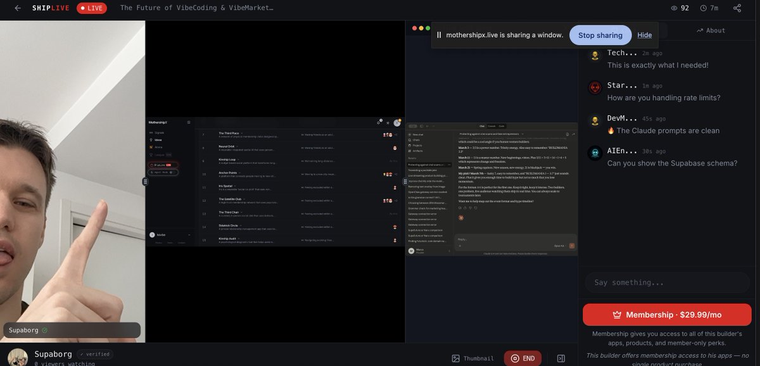
Task: Click the Thumbnail button
Action: coord(474,358)
